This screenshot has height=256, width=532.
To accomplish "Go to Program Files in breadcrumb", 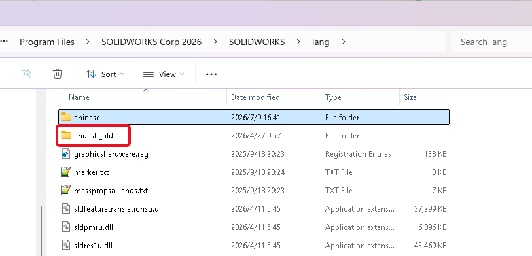I will tap(47, 42).
